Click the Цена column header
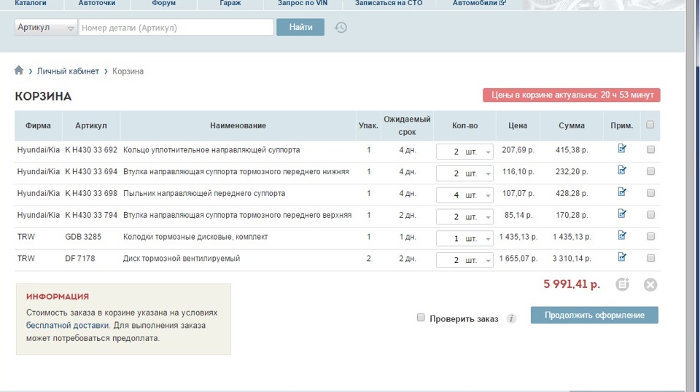Screen dimensions: 700x392 pyautogui.click(x=518, y=126)
